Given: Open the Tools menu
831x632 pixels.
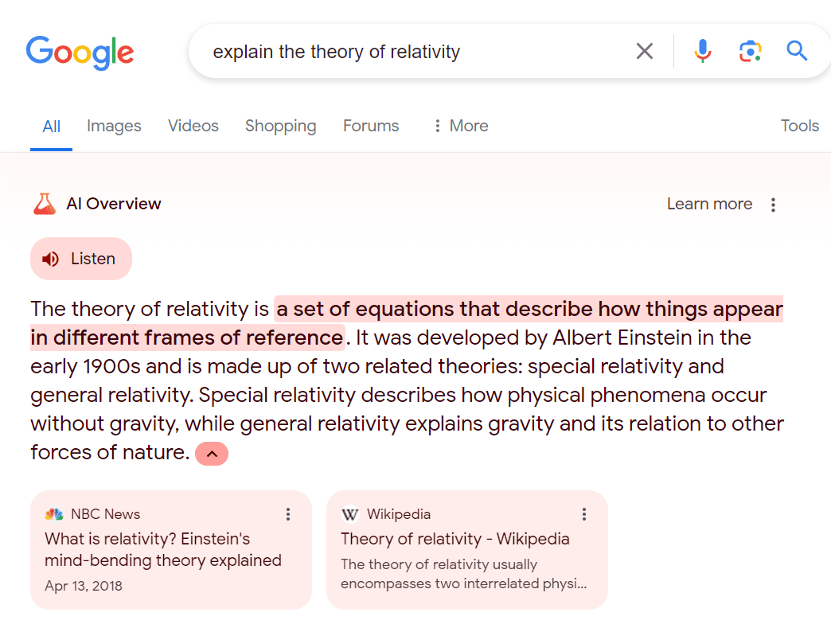Looking at the screenshot, I should pyautogui.click(x=799, y=126).
